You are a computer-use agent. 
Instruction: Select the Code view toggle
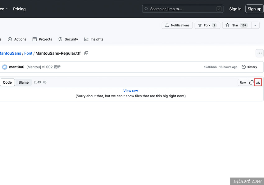pyautogui.click(x=7, y=82)
